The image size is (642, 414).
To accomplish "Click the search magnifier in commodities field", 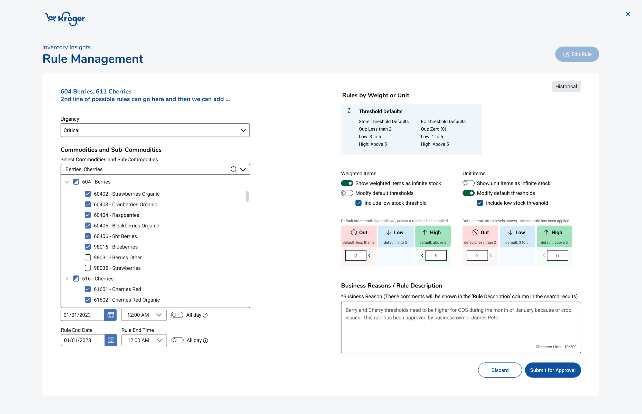I will click(x=233, y=169).
